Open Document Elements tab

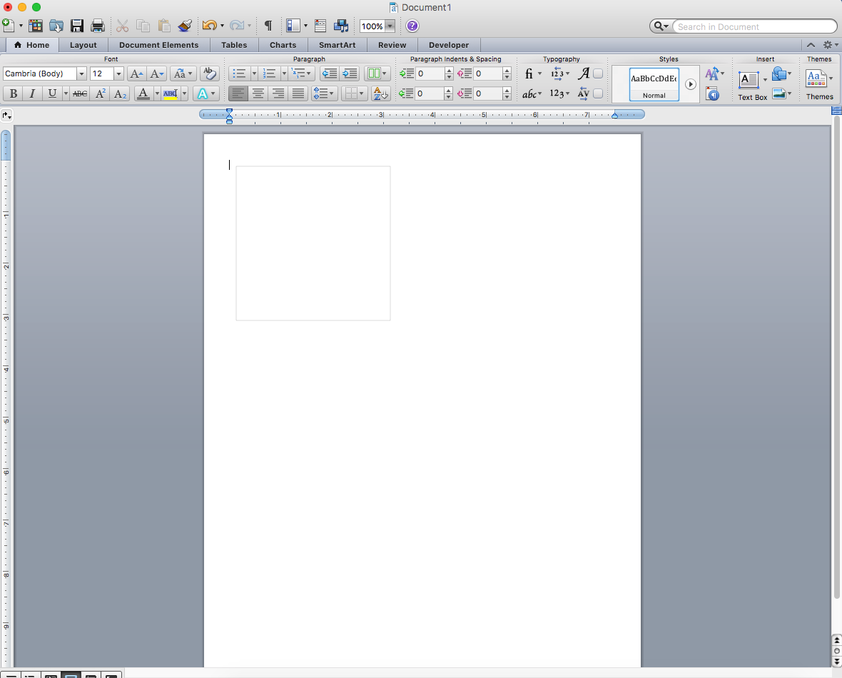click(x=159, y=45)
